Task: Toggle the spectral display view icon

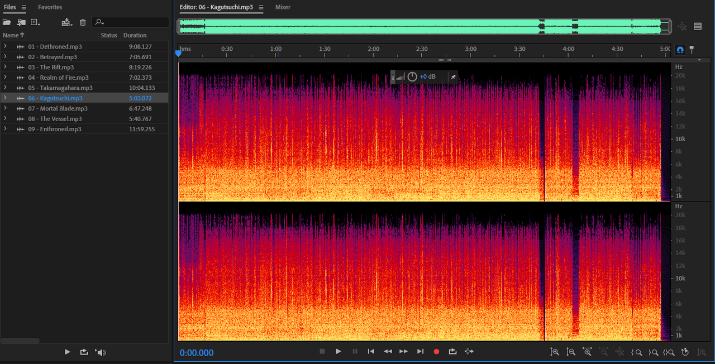Action: click(x=697, y=26)
